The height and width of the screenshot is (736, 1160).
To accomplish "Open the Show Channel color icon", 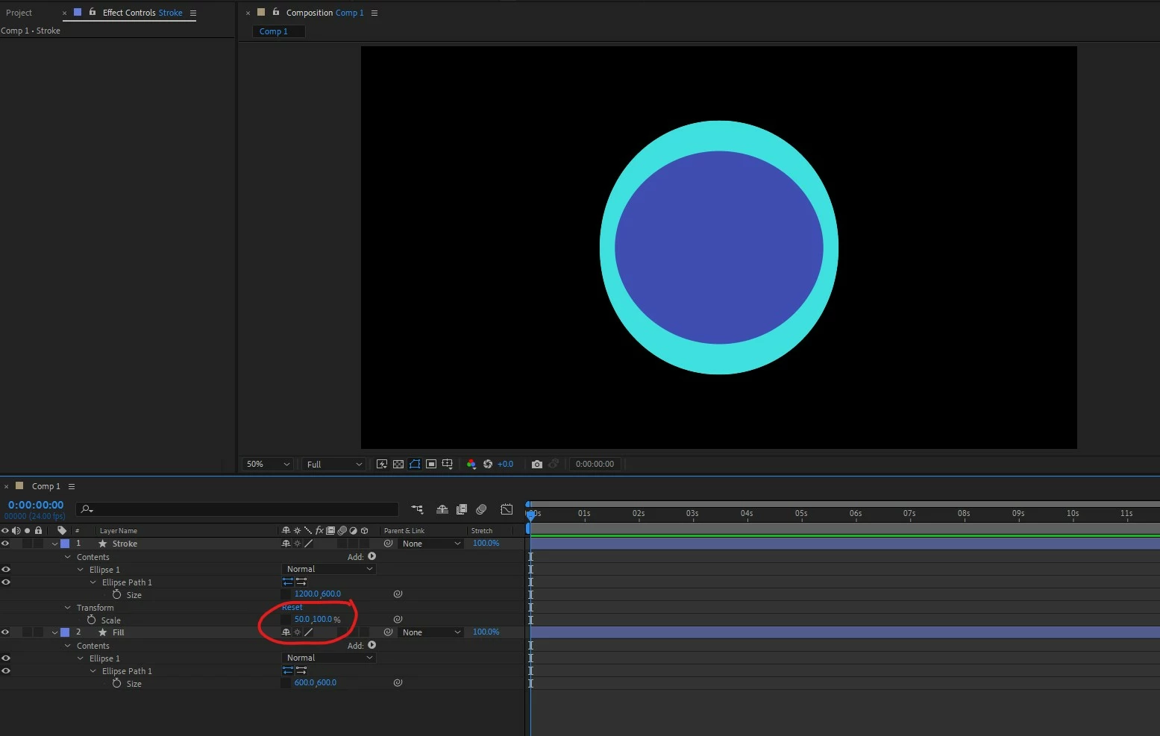I will (471, 464).
